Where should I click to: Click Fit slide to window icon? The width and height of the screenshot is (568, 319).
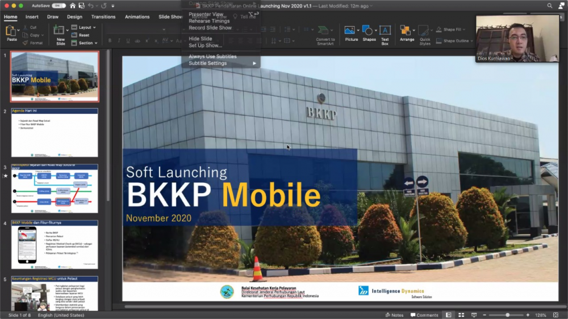coord(556,315)
